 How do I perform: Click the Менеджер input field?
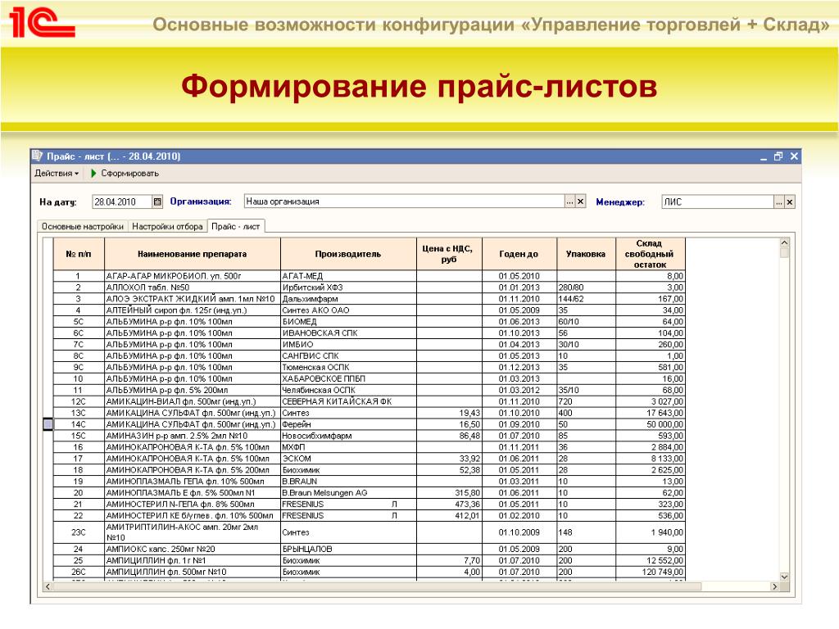pos(718,201)
